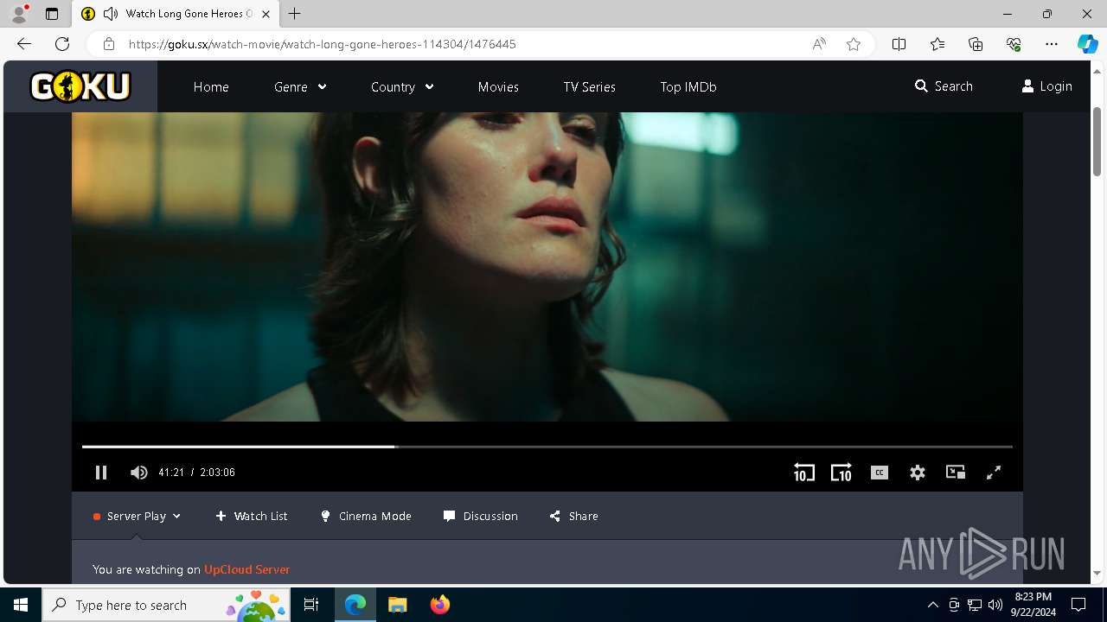Open Windows Start menu
The width and height of the screenshot is (1107, 622).
click(x=21, y=605)
